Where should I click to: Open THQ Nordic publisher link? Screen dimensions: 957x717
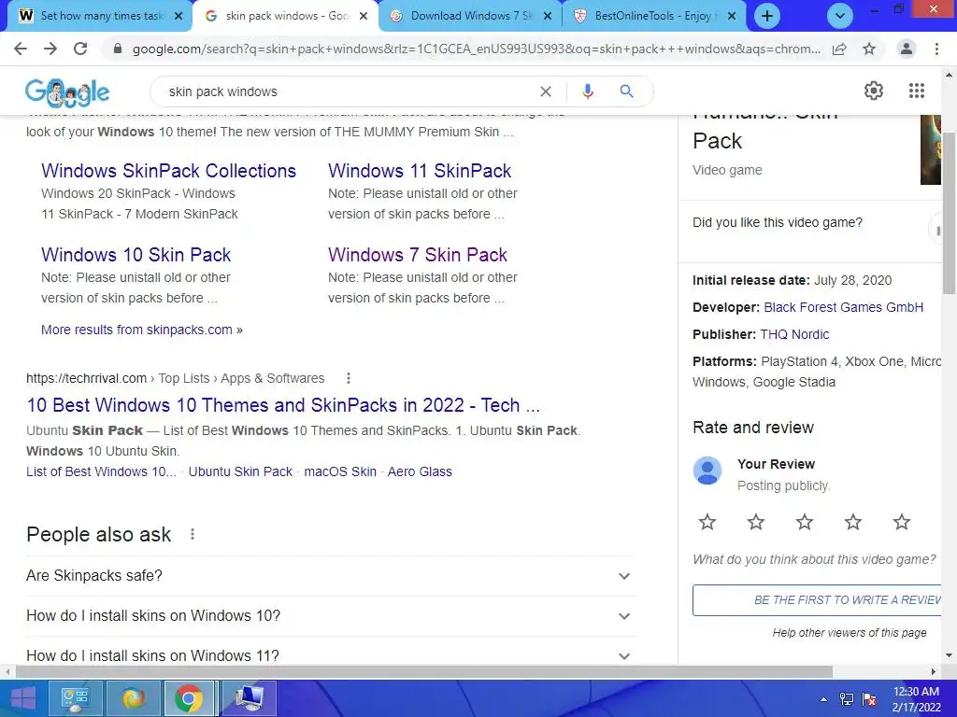tap(794, 334)
